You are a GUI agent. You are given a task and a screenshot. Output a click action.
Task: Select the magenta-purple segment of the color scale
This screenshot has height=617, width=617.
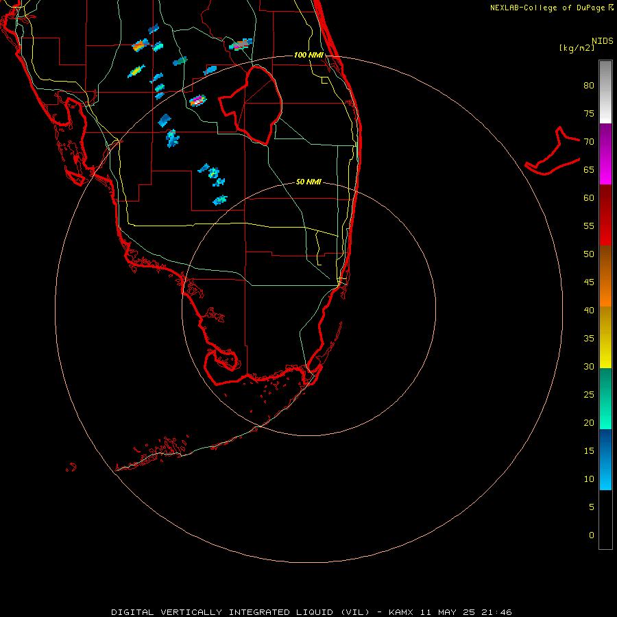coord(605,154)
